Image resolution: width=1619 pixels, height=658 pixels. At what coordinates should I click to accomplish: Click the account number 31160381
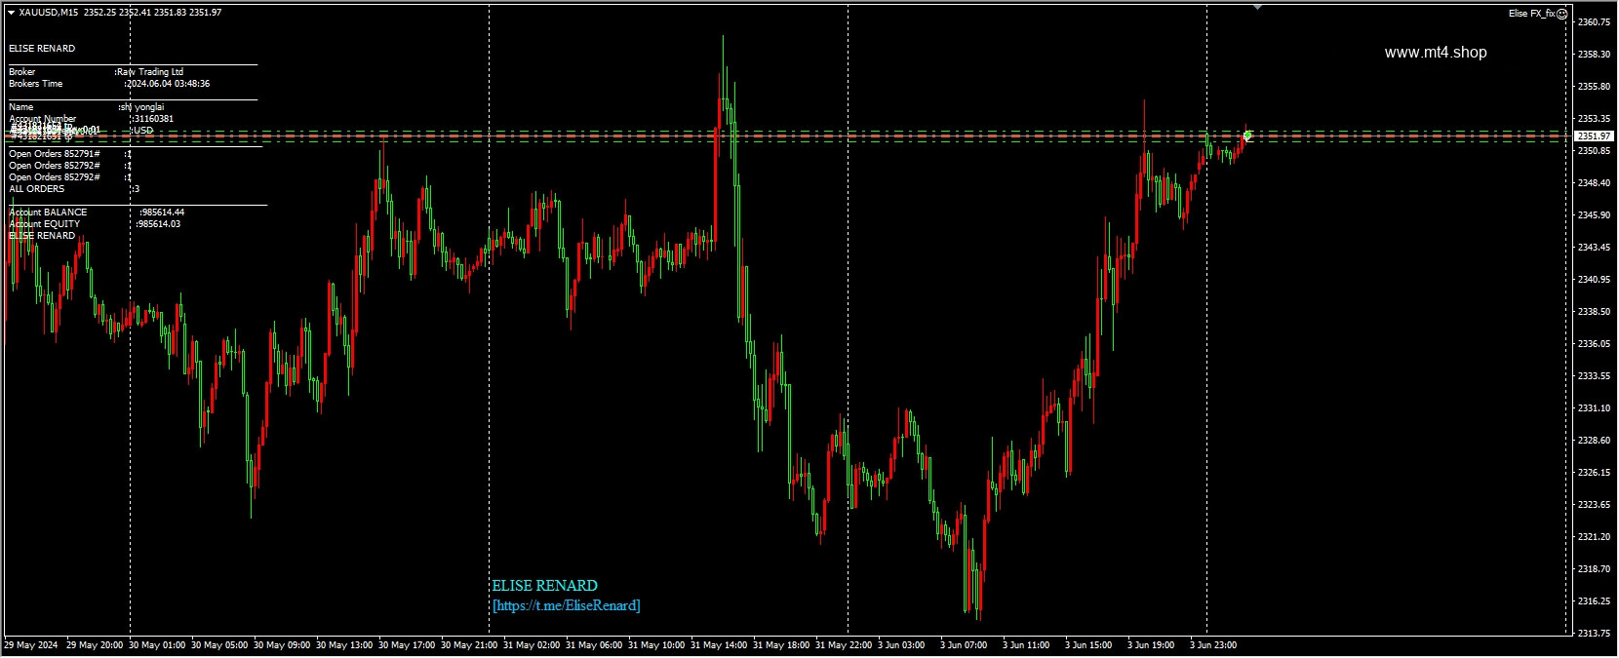(x=153, y=119)
